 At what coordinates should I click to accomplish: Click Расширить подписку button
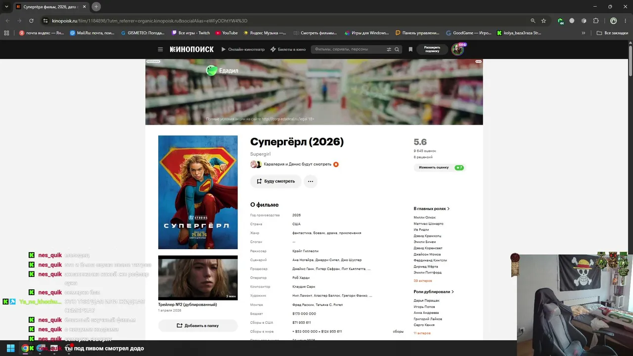click(432, 49)
